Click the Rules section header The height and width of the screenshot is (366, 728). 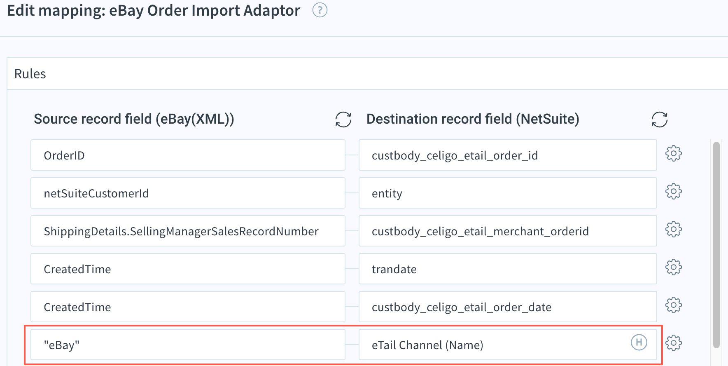(367, 74)
